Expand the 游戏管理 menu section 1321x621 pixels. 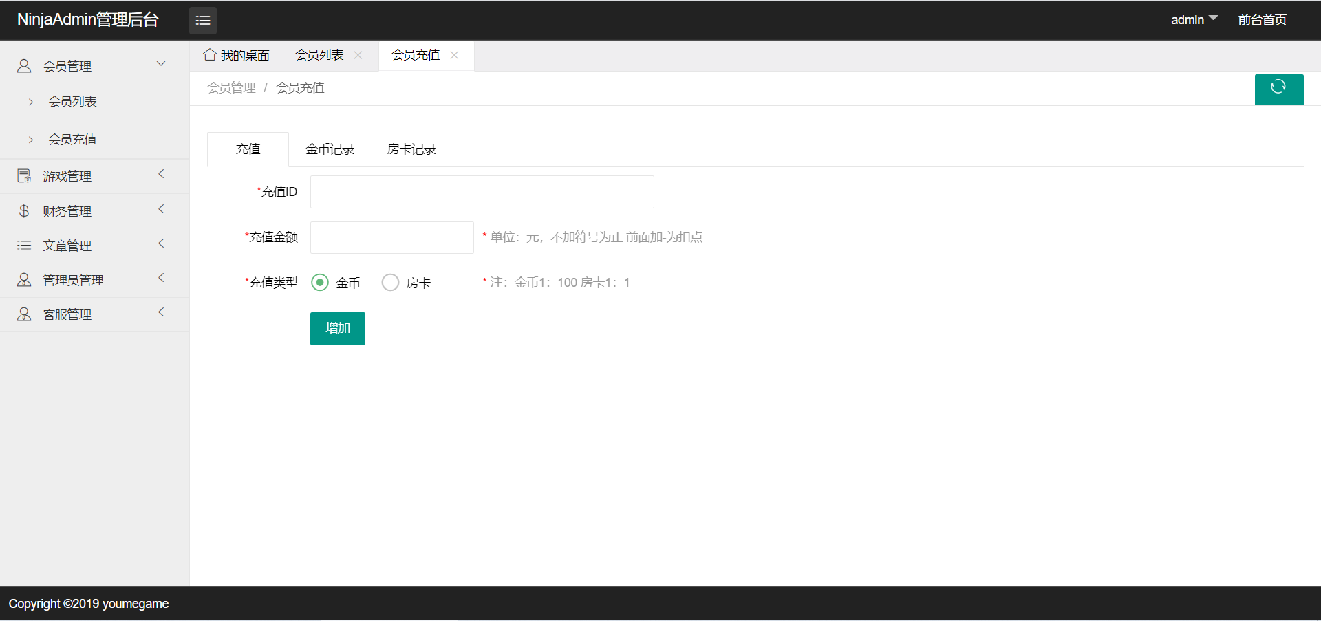(161, 174)
